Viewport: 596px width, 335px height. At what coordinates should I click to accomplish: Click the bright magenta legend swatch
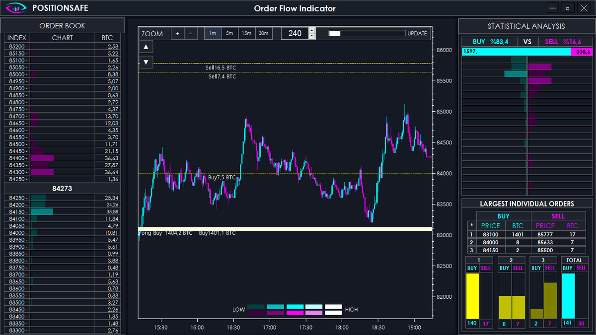(295, 313)
